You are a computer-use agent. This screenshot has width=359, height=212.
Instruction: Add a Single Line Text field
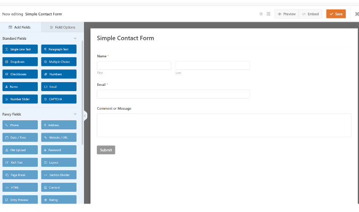coord(20,49)
